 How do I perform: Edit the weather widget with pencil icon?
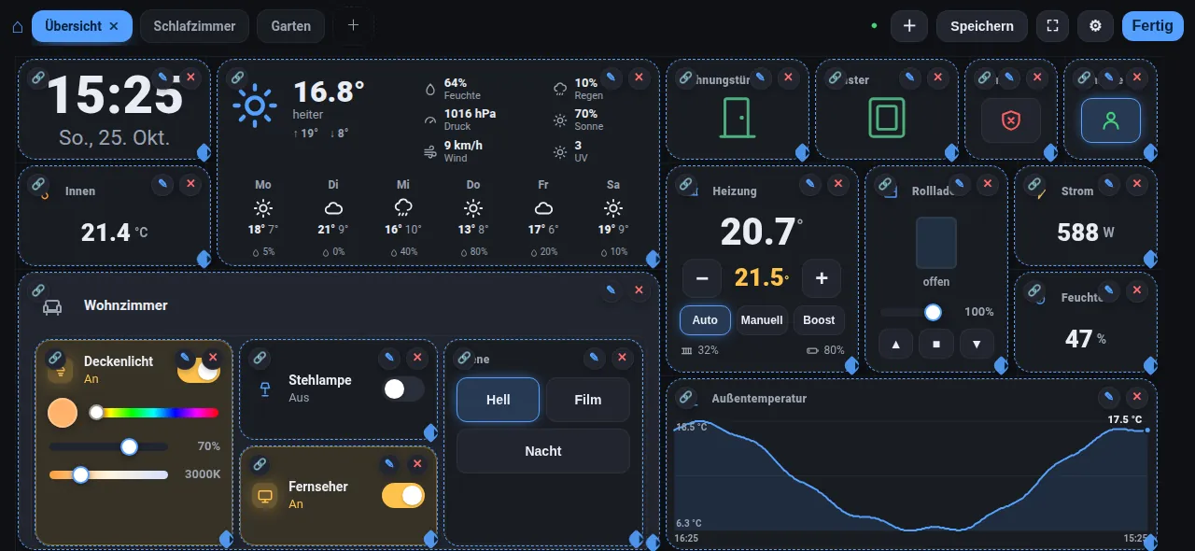611,77
